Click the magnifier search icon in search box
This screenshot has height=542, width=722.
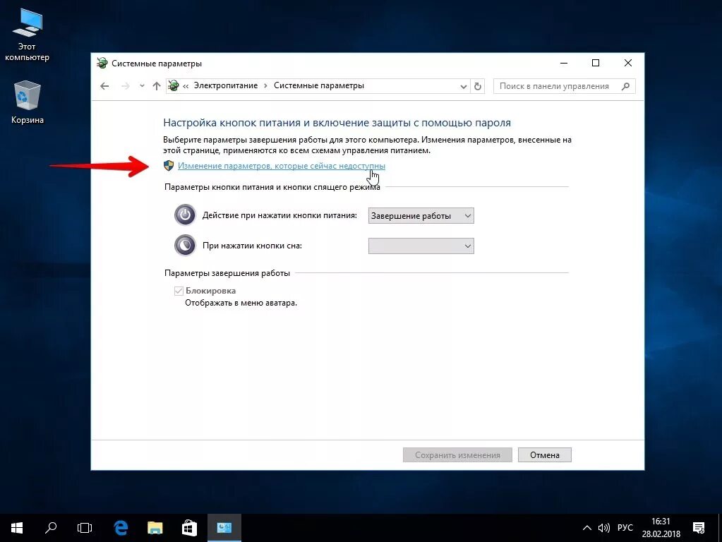(625, 86)
